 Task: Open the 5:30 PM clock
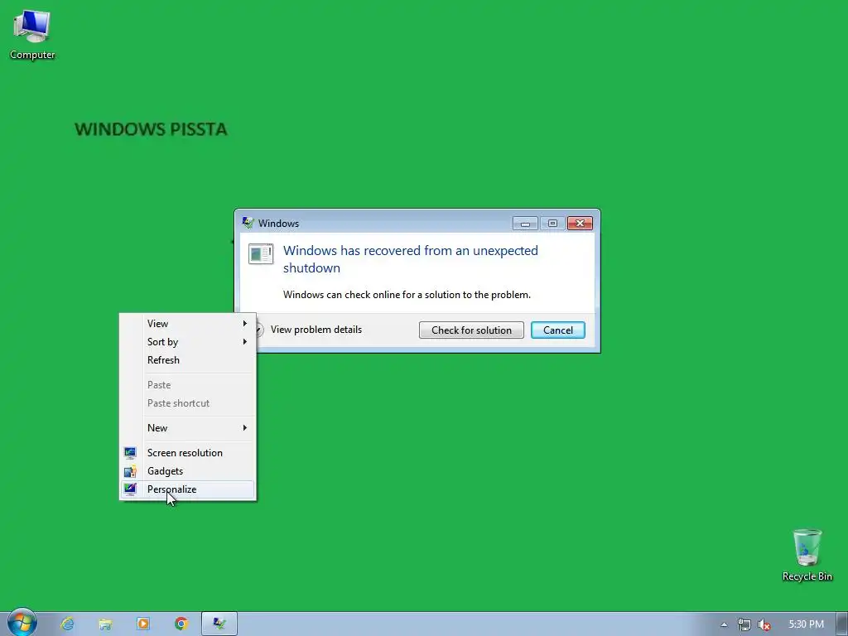pyautogui.click(x=806, y=624)
